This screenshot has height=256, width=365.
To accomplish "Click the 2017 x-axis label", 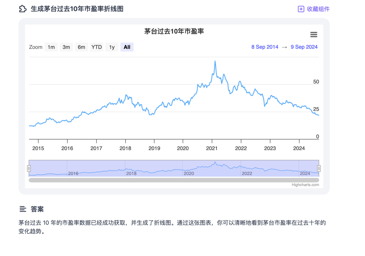I will [96, 148].
